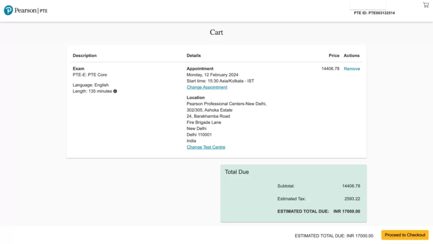Click the PTE ID number in header
The height and width of the screenshot is (244, 433).
tap(374, 13)
